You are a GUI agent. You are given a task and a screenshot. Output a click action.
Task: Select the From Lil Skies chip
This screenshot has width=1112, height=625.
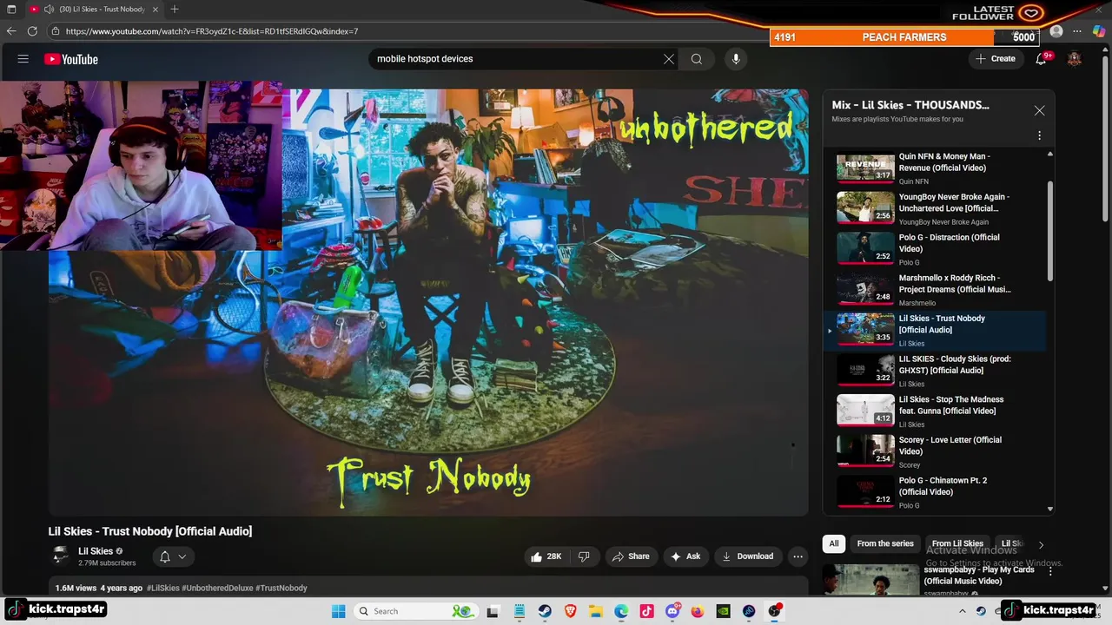pyautogui.click(x=957, y=543)
